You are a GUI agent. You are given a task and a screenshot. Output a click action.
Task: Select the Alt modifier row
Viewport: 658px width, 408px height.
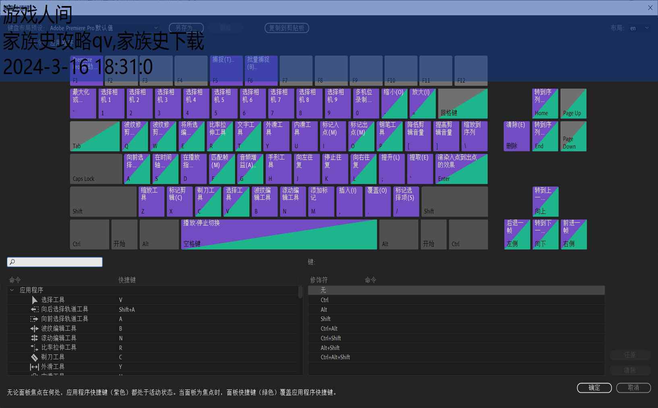pos(456,310)
